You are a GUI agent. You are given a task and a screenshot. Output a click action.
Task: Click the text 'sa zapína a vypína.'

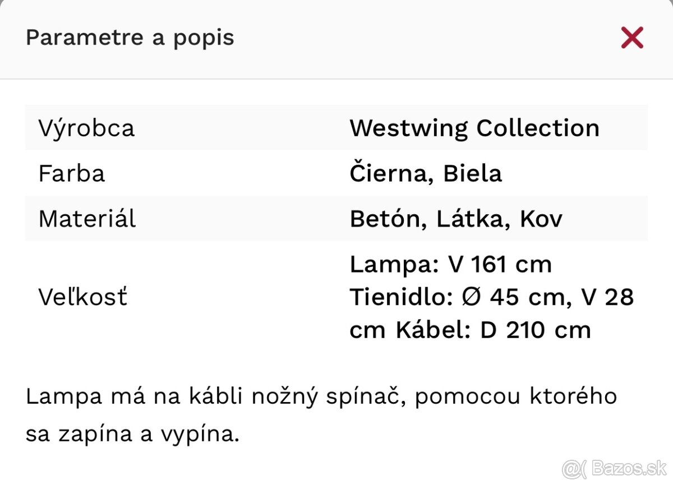click(132, 435)
